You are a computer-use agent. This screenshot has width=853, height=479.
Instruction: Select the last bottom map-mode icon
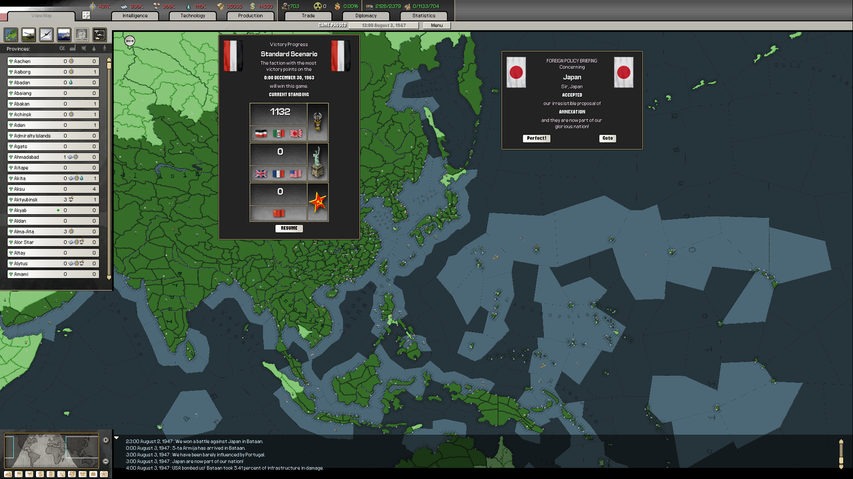pyautogui.click(x=104, y=474)
